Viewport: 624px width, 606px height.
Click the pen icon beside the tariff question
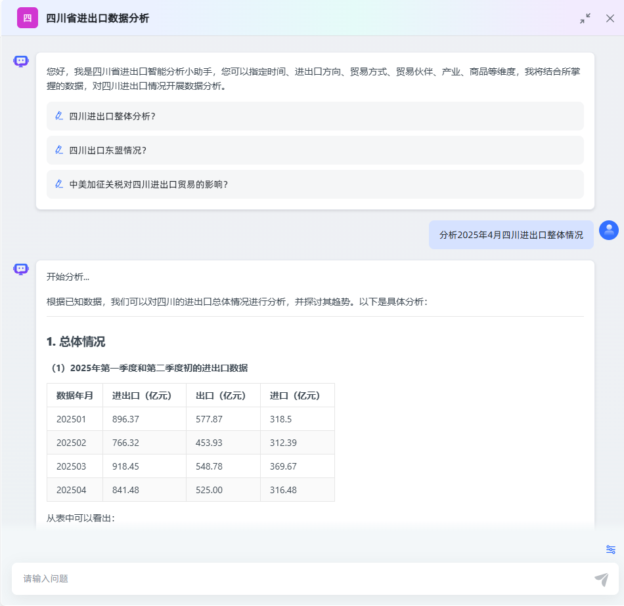pyautogui.click(x=58, y=184)
